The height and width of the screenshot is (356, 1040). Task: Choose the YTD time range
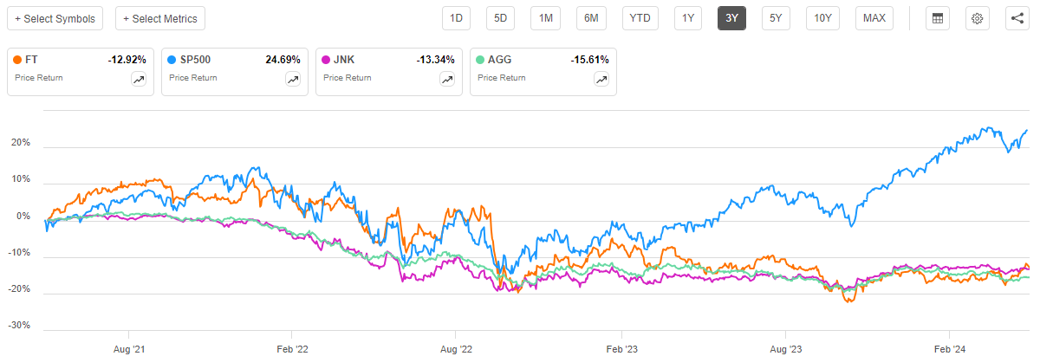coord(640,18)
